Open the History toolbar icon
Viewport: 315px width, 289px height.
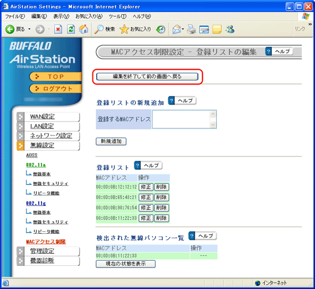161,29
